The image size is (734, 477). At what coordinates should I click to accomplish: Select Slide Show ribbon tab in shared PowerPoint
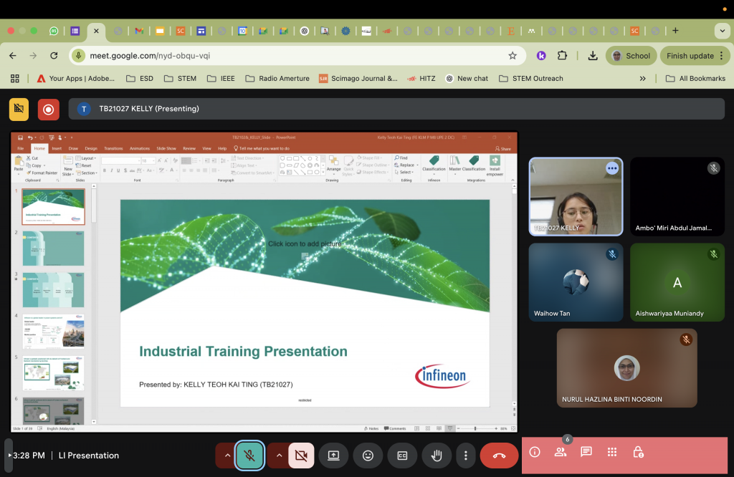166,148
